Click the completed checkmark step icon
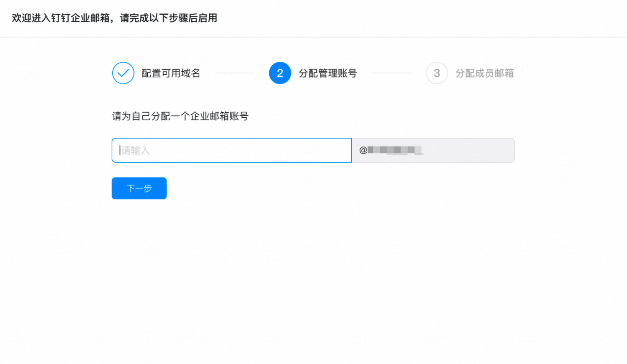The height and width of the screenshot is (364, 627). (123, 73)
